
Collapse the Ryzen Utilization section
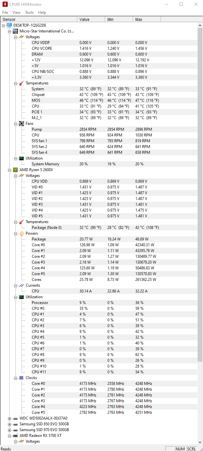[x=16, y=297]
